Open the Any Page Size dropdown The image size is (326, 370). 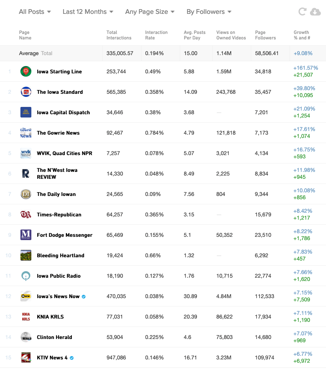[x=150, y=12]
